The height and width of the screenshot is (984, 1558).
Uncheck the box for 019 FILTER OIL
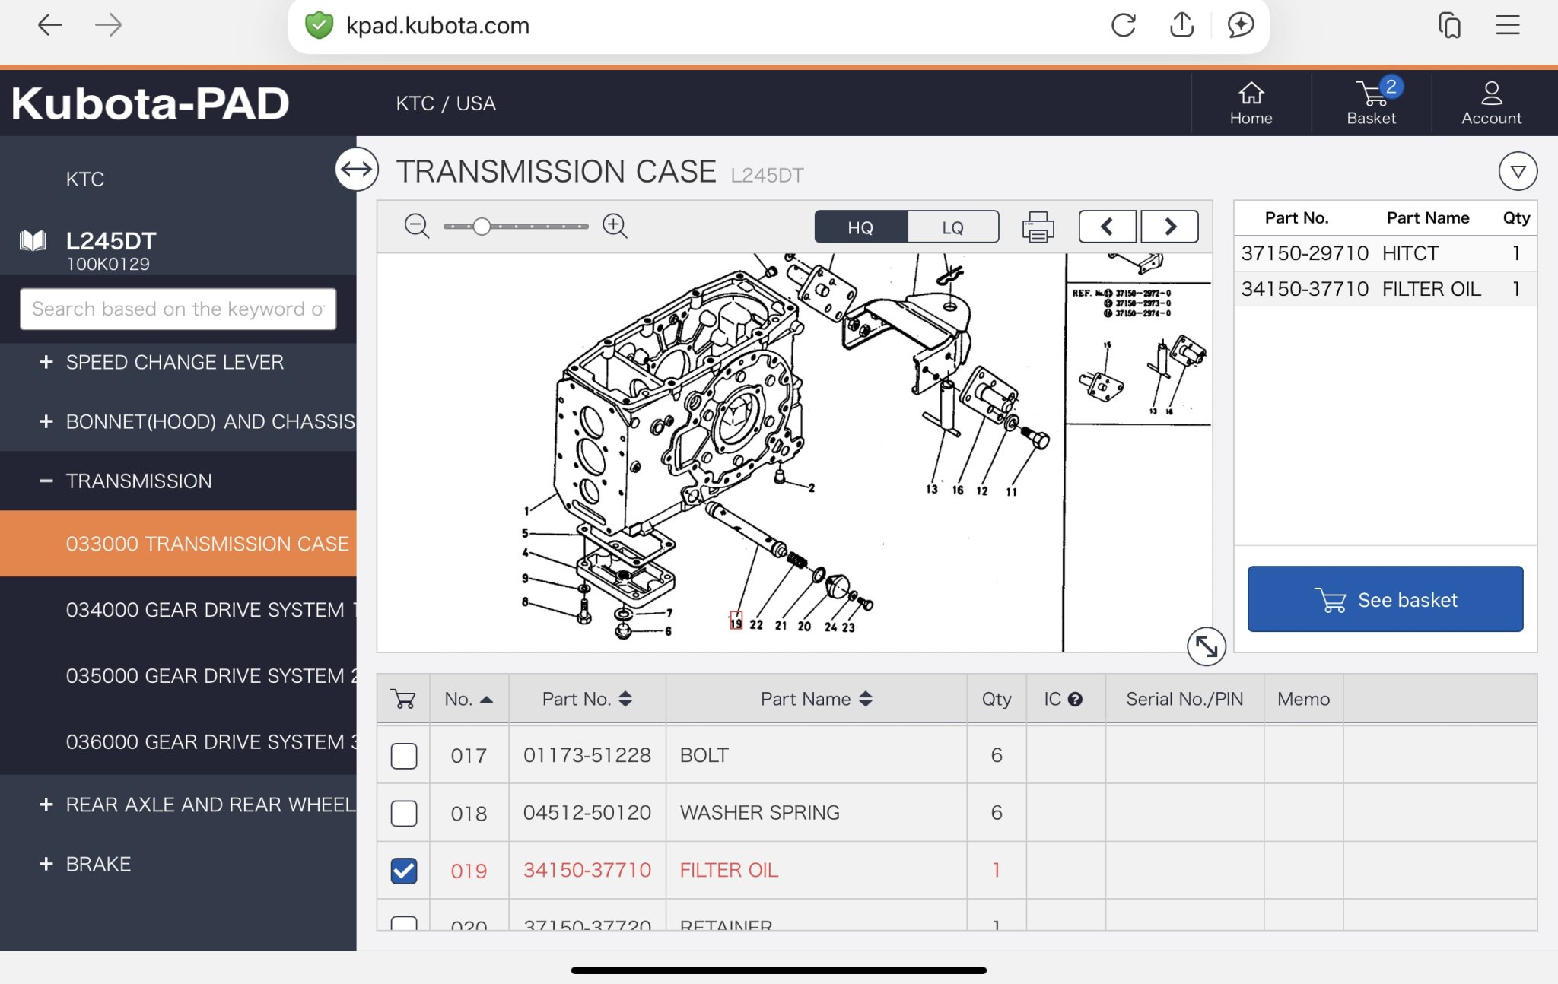[403, 871]
